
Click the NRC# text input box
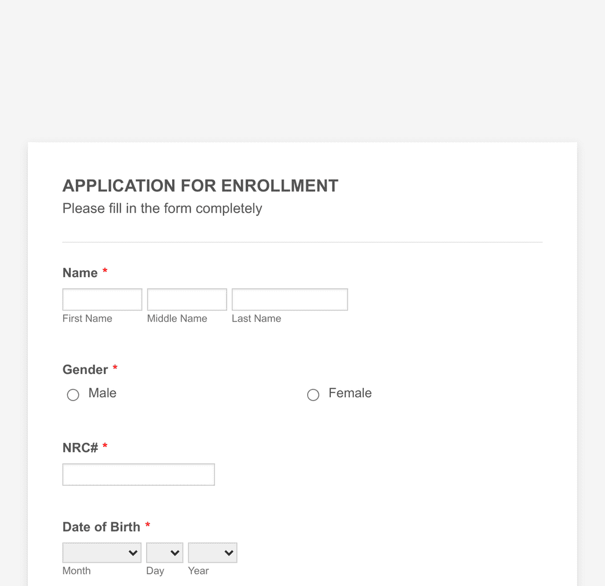coord(138,474)
